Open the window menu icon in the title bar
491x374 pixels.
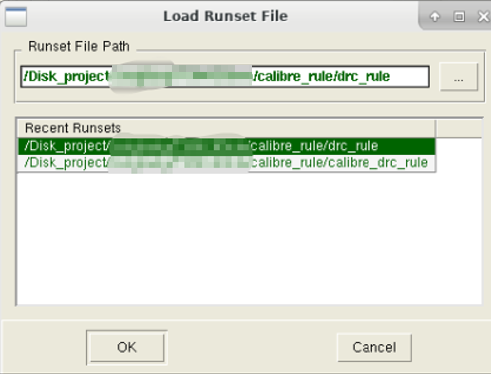16,17
